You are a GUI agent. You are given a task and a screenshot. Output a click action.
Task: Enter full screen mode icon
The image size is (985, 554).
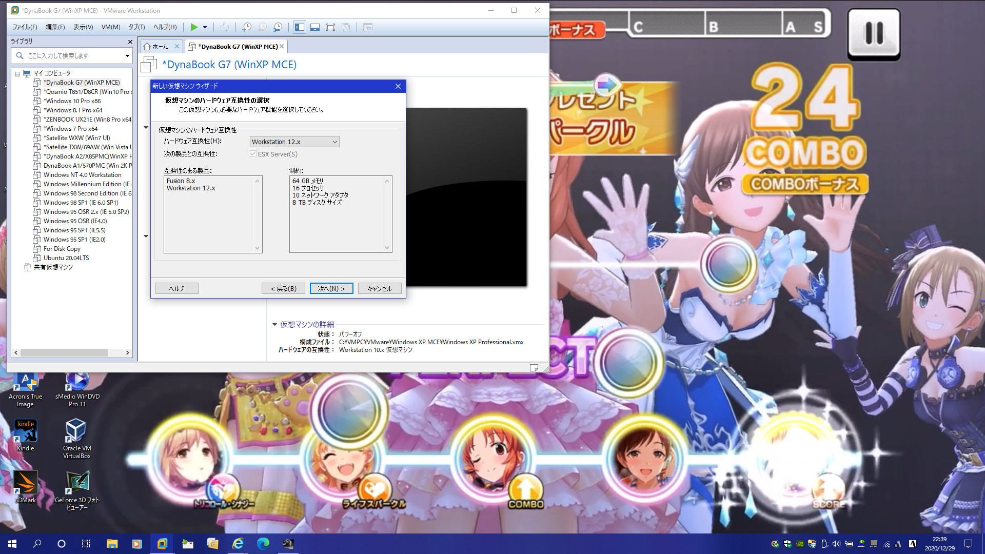tap(330, 27)
